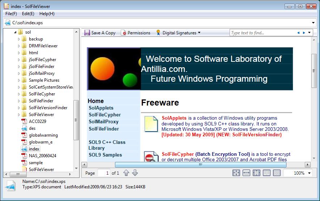Click the globwarm_e PDF file icon
Viewport: 320px width, 201px height.
(x=24, y=142)
